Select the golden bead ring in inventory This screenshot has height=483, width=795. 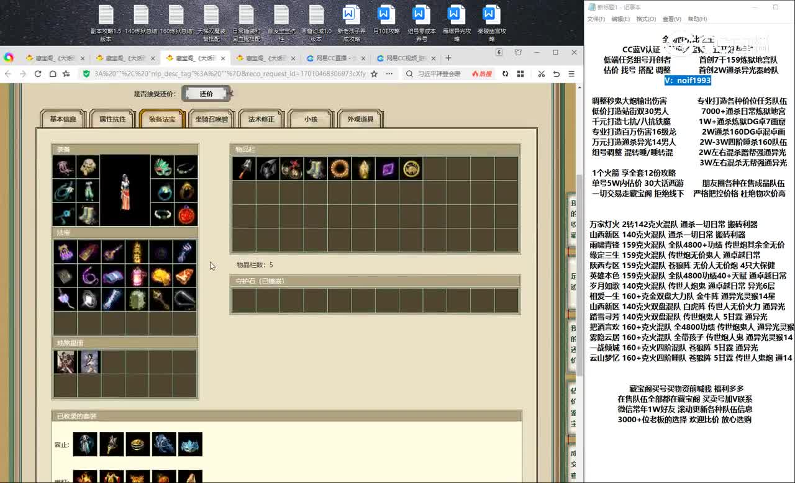coord(339,169)
